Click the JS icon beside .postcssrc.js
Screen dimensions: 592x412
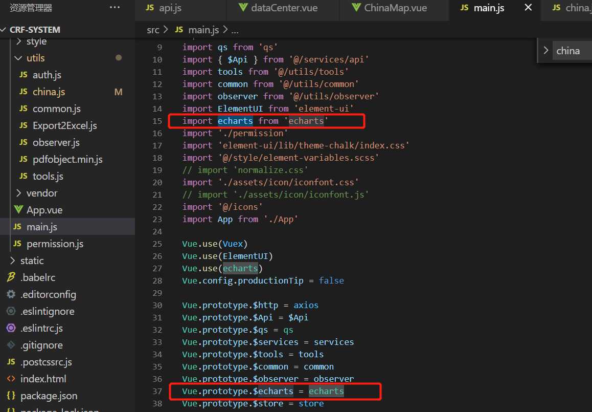click(11, 362)
